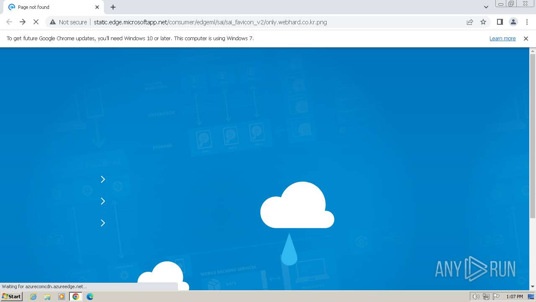Stop loading the page
The image size is (536, 302).
click(x=36, y=22)
